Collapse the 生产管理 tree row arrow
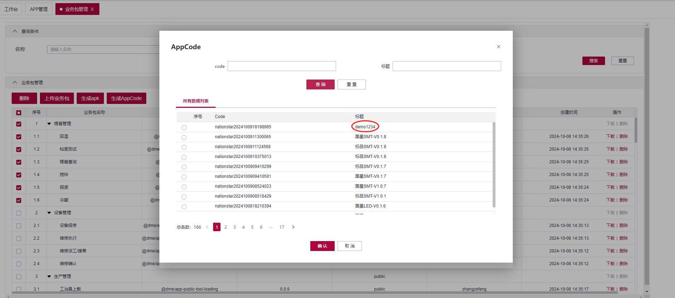This screenshot has width=675, height=298. tap(49, 276)
